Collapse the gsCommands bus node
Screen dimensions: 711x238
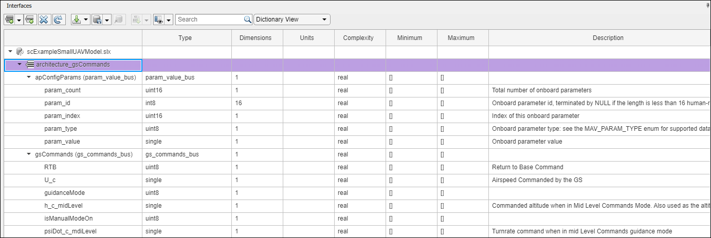pyautogui.click(x=29, y=154)
